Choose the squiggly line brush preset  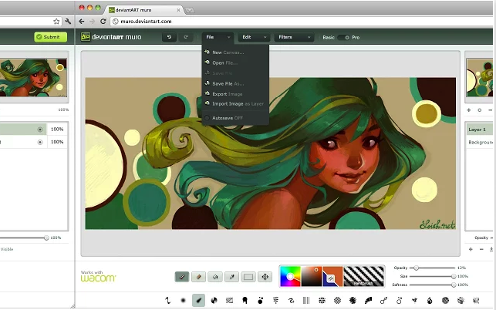click(167, 300)
